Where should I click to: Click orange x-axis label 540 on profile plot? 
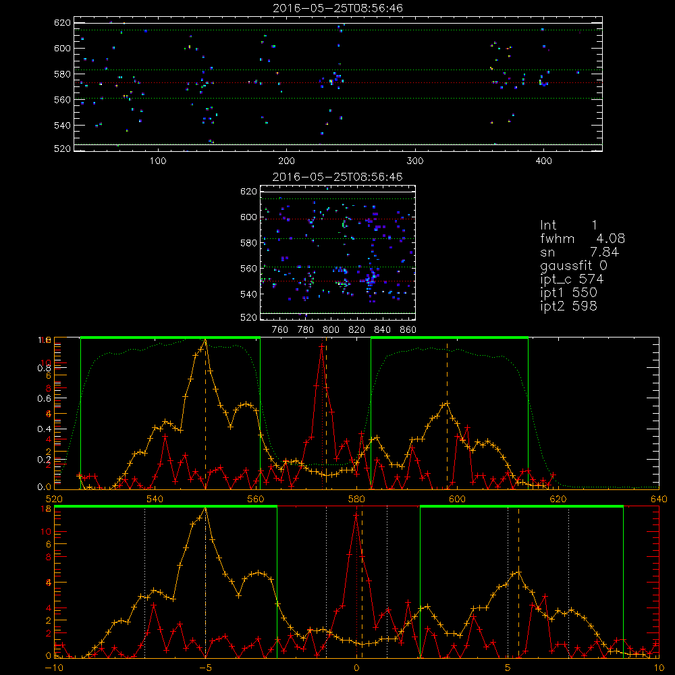pos(155,499)
